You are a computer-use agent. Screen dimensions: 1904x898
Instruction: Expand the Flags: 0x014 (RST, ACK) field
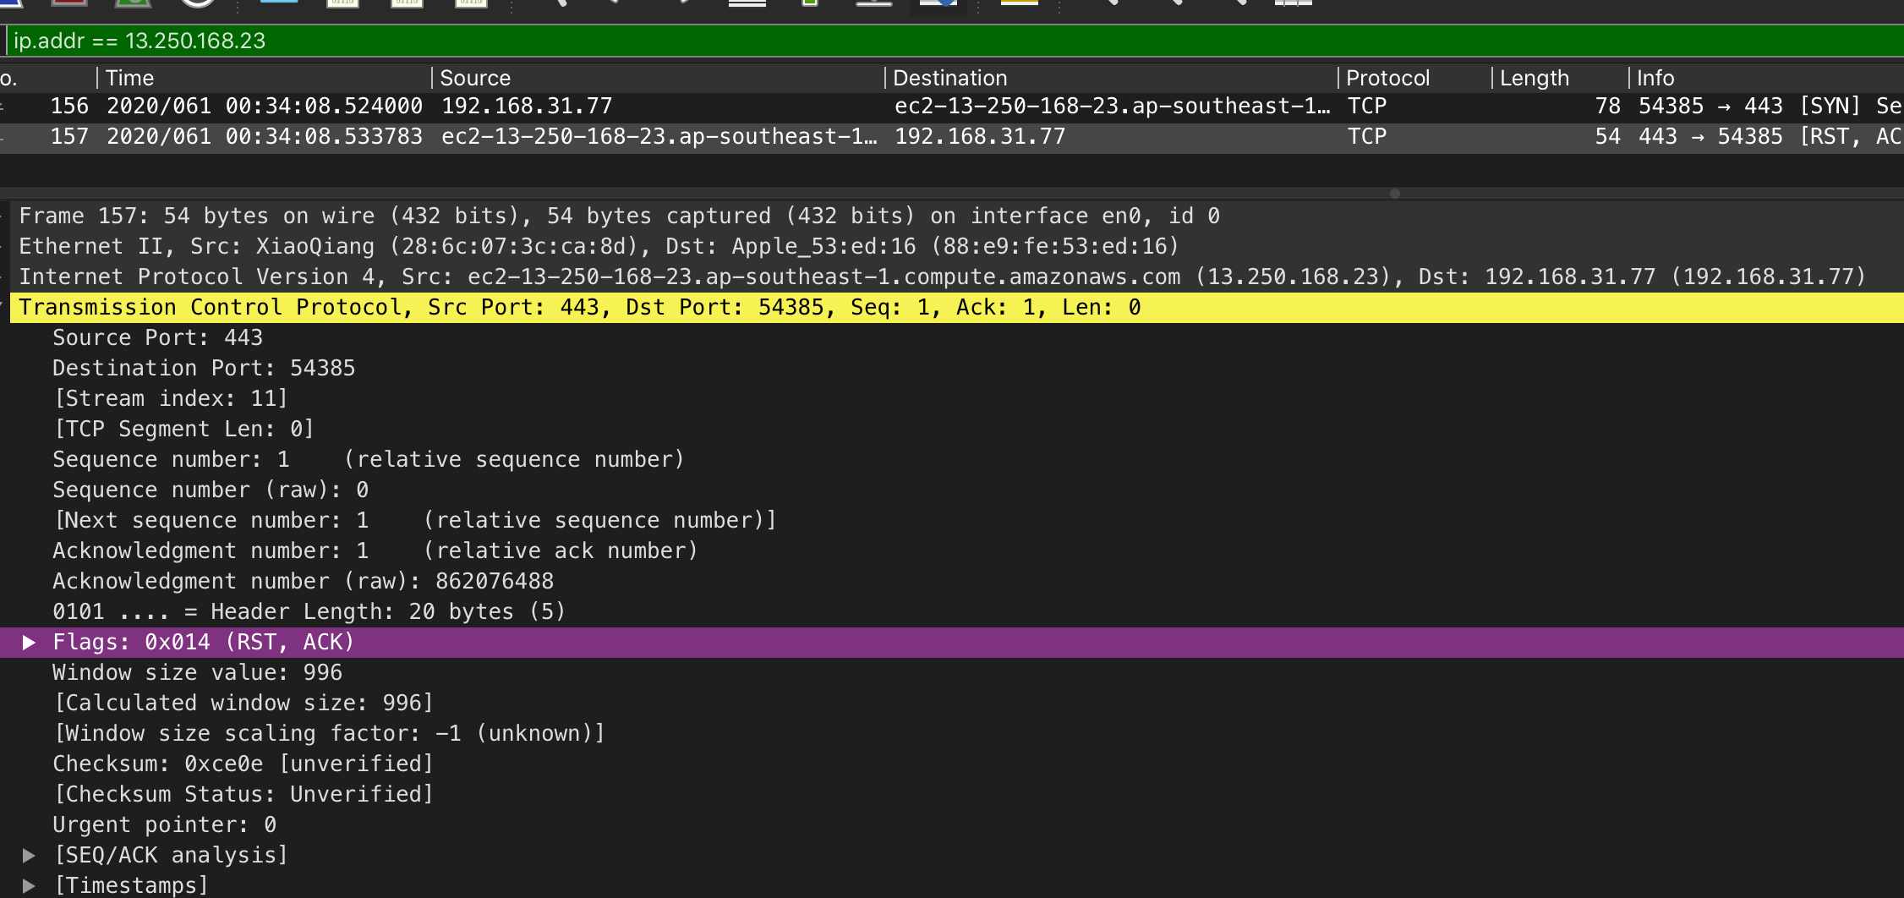click(31, 642)
